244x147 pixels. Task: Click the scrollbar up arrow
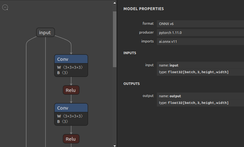(x=115, y=3)
